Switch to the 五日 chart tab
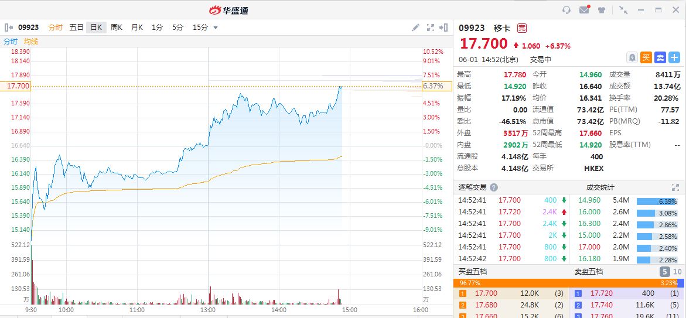 (x=76, y=28)
